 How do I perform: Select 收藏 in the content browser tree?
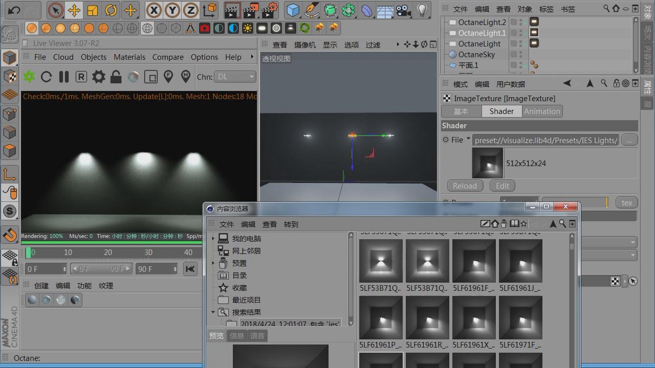coord(239,288)
